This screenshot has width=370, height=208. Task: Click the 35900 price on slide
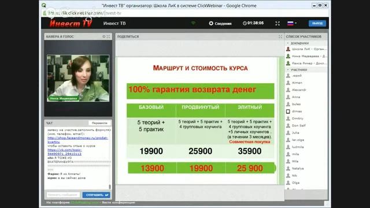tap(250, 151)
